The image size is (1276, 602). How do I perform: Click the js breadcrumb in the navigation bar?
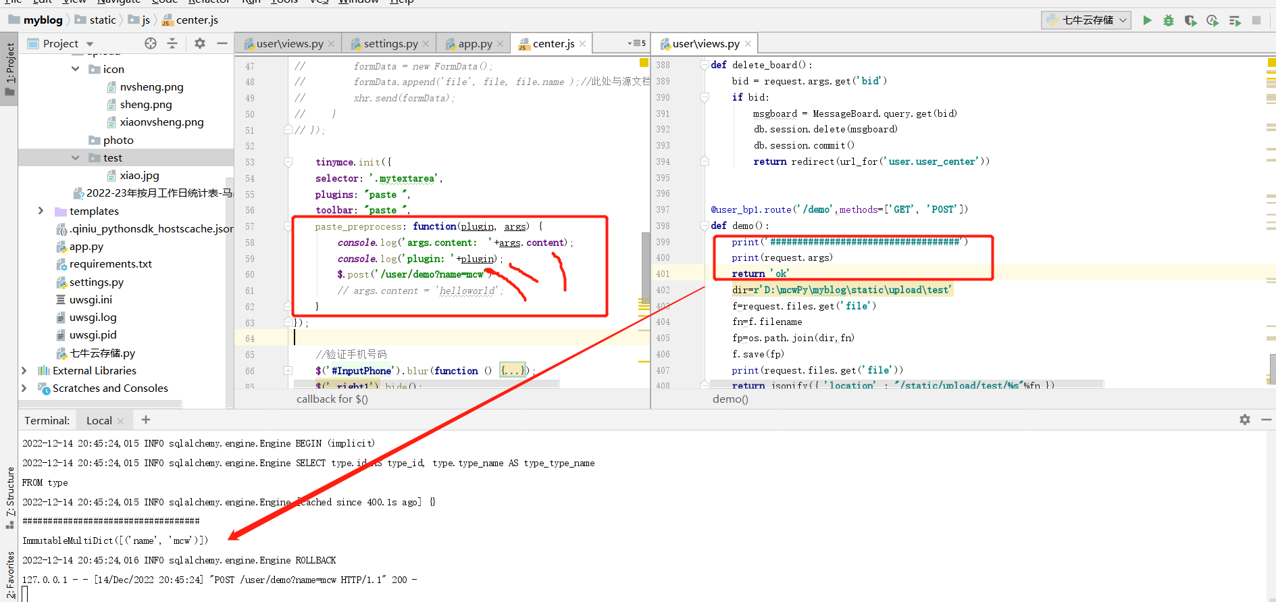click(x=140, y=20)
